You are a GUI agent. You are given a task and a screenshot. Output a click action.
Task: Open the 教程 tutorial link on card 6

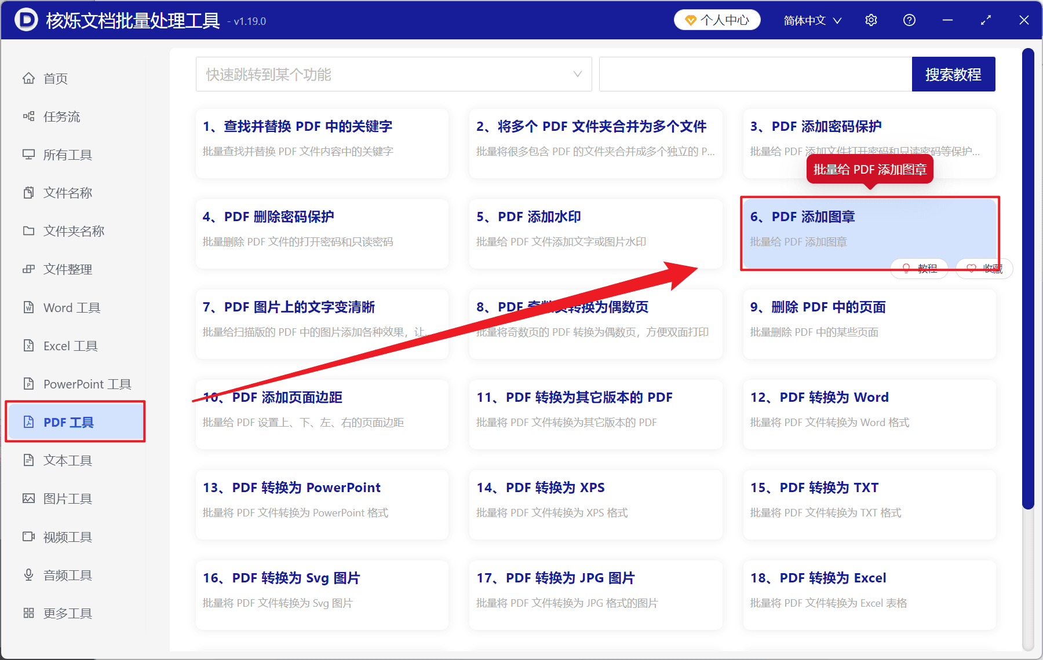point(919,268)
